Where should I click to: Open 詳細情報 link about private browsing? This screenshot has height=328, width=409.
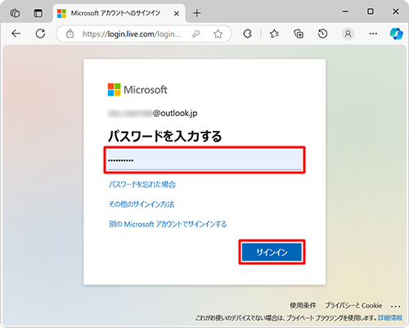click(x=390, y=317)
